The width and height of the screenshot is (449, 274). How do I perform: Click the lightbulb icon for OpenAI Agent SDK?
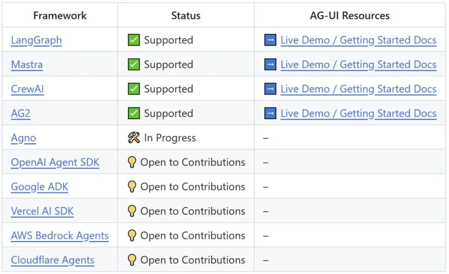click(132, 162)
